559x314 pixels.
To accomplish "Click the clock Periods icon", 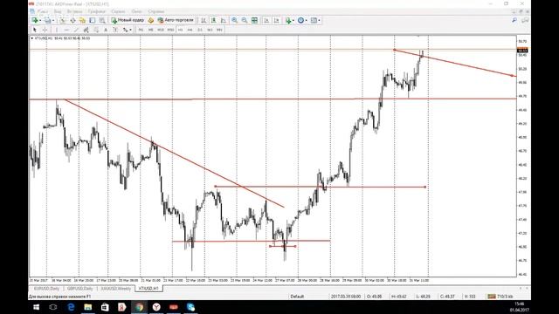I will point(300,20).
